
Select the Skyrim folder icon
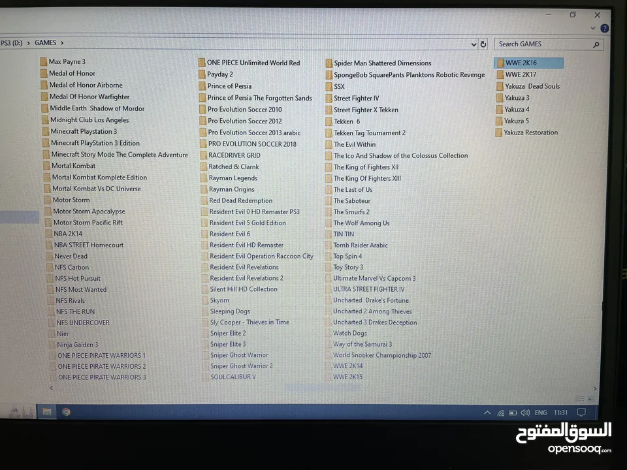[205, 300]
